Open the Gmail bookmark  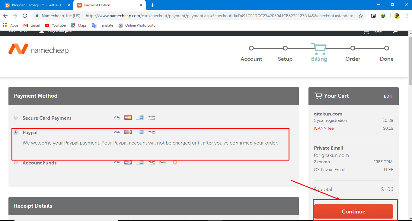pos(32,25)
